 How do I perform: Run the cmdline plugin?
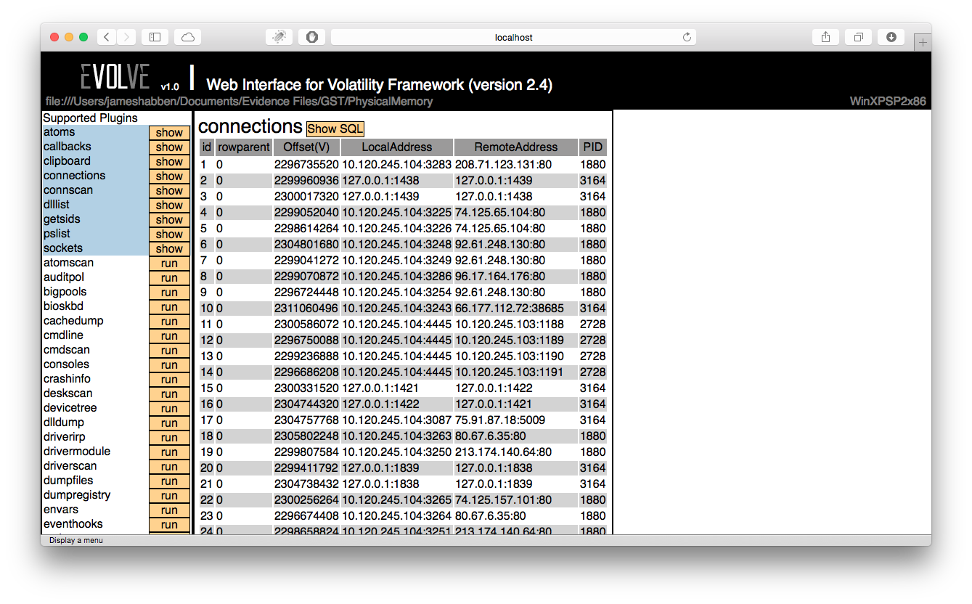click(169, 336)
